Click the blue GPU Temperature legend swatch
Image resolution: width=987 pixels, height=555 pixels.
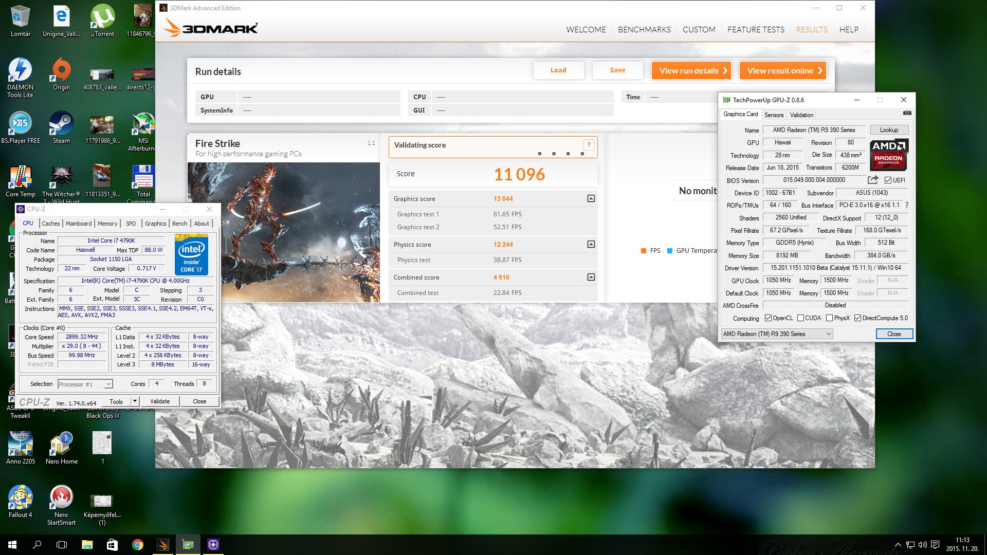coord(670,251)
